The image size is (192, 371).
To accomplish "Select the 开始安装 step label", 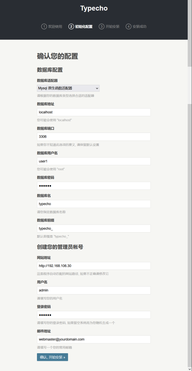I will tap(113, 26).
